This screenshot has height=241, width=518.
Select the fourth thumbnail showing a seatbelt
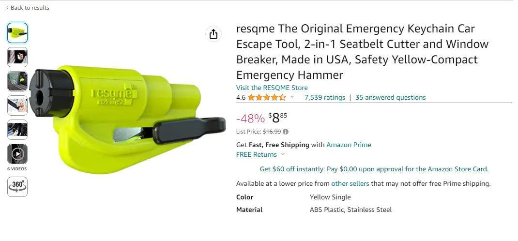tap(17, 105)
